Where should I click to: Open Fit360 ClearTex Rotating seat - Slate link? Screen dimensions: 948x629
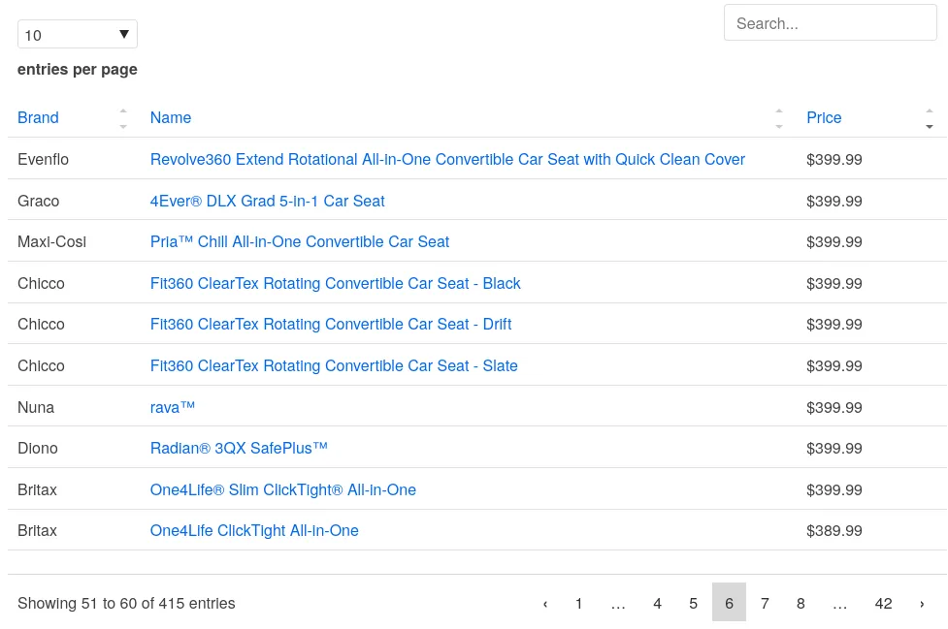tap(334, 365)
